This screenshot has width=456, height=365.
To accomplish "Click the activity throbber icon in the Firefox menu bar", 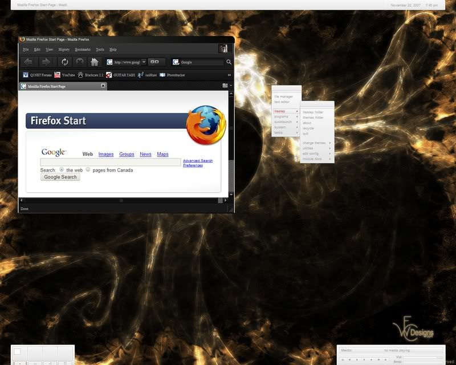I will (223, 48).
